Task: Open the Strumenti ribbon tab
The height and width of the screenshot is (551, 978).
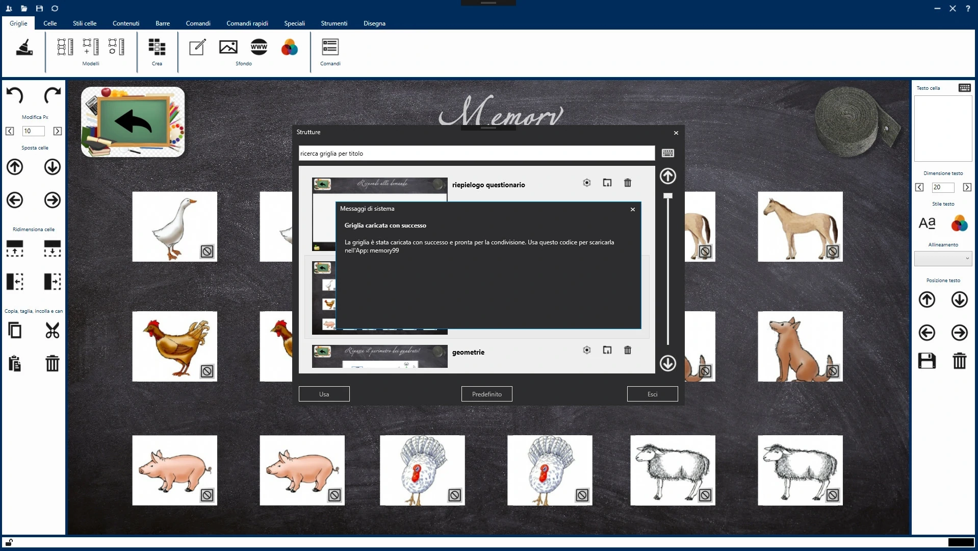Action: point(334,23)
